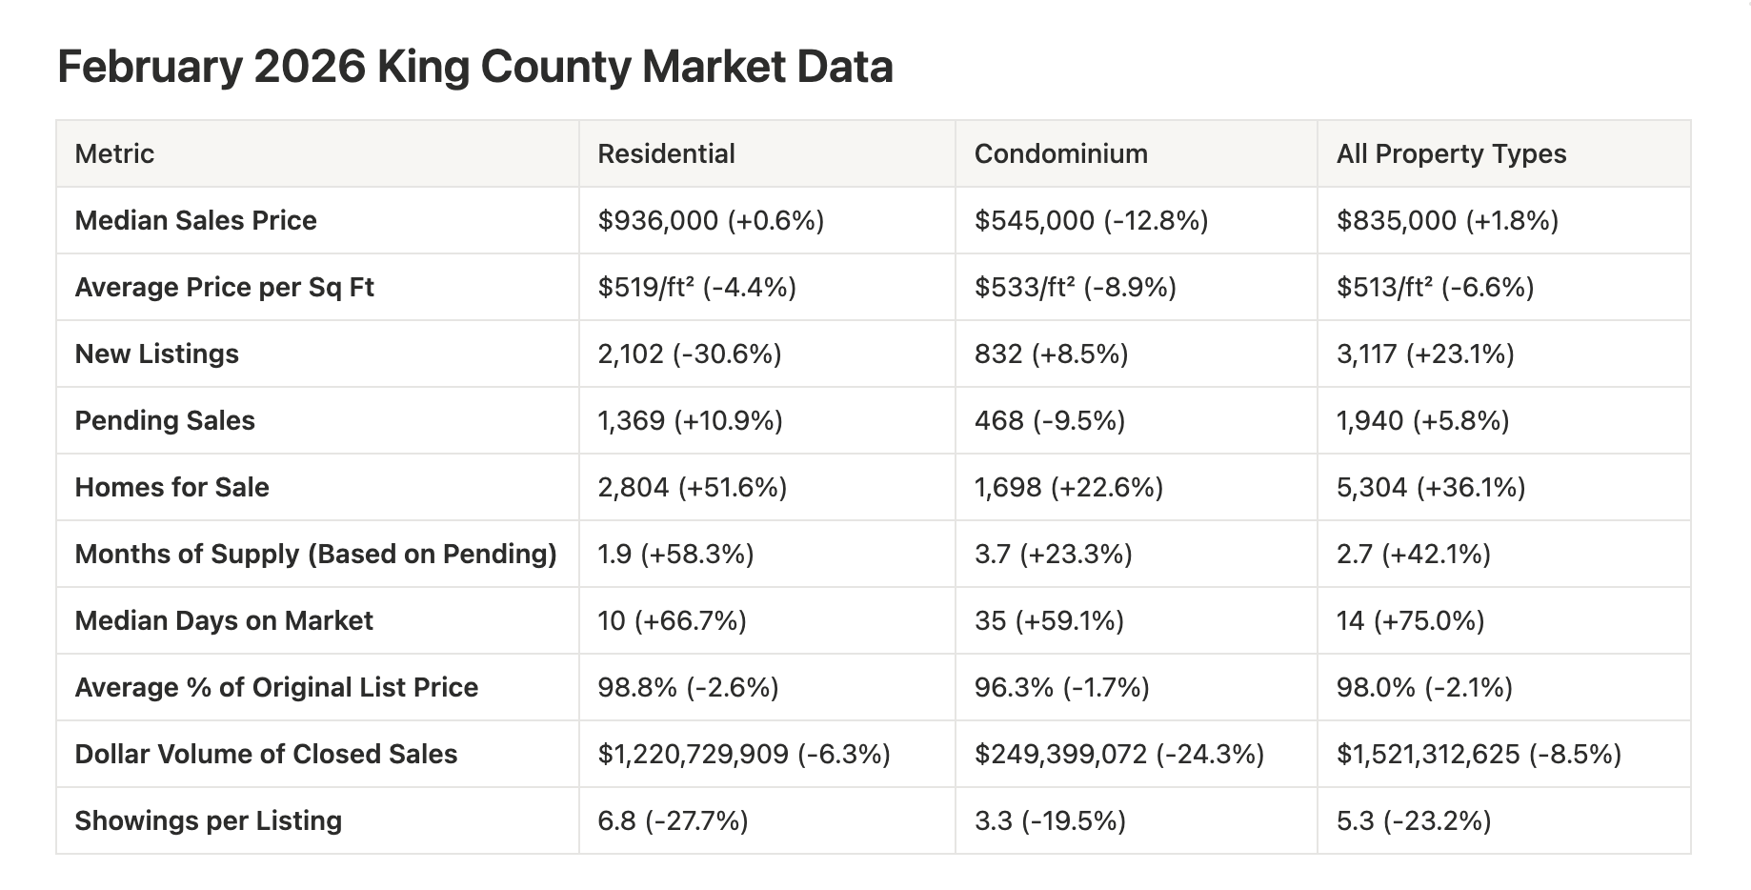Click Months of Supply row label
The image size is (1751, 890).
point(315,554)
